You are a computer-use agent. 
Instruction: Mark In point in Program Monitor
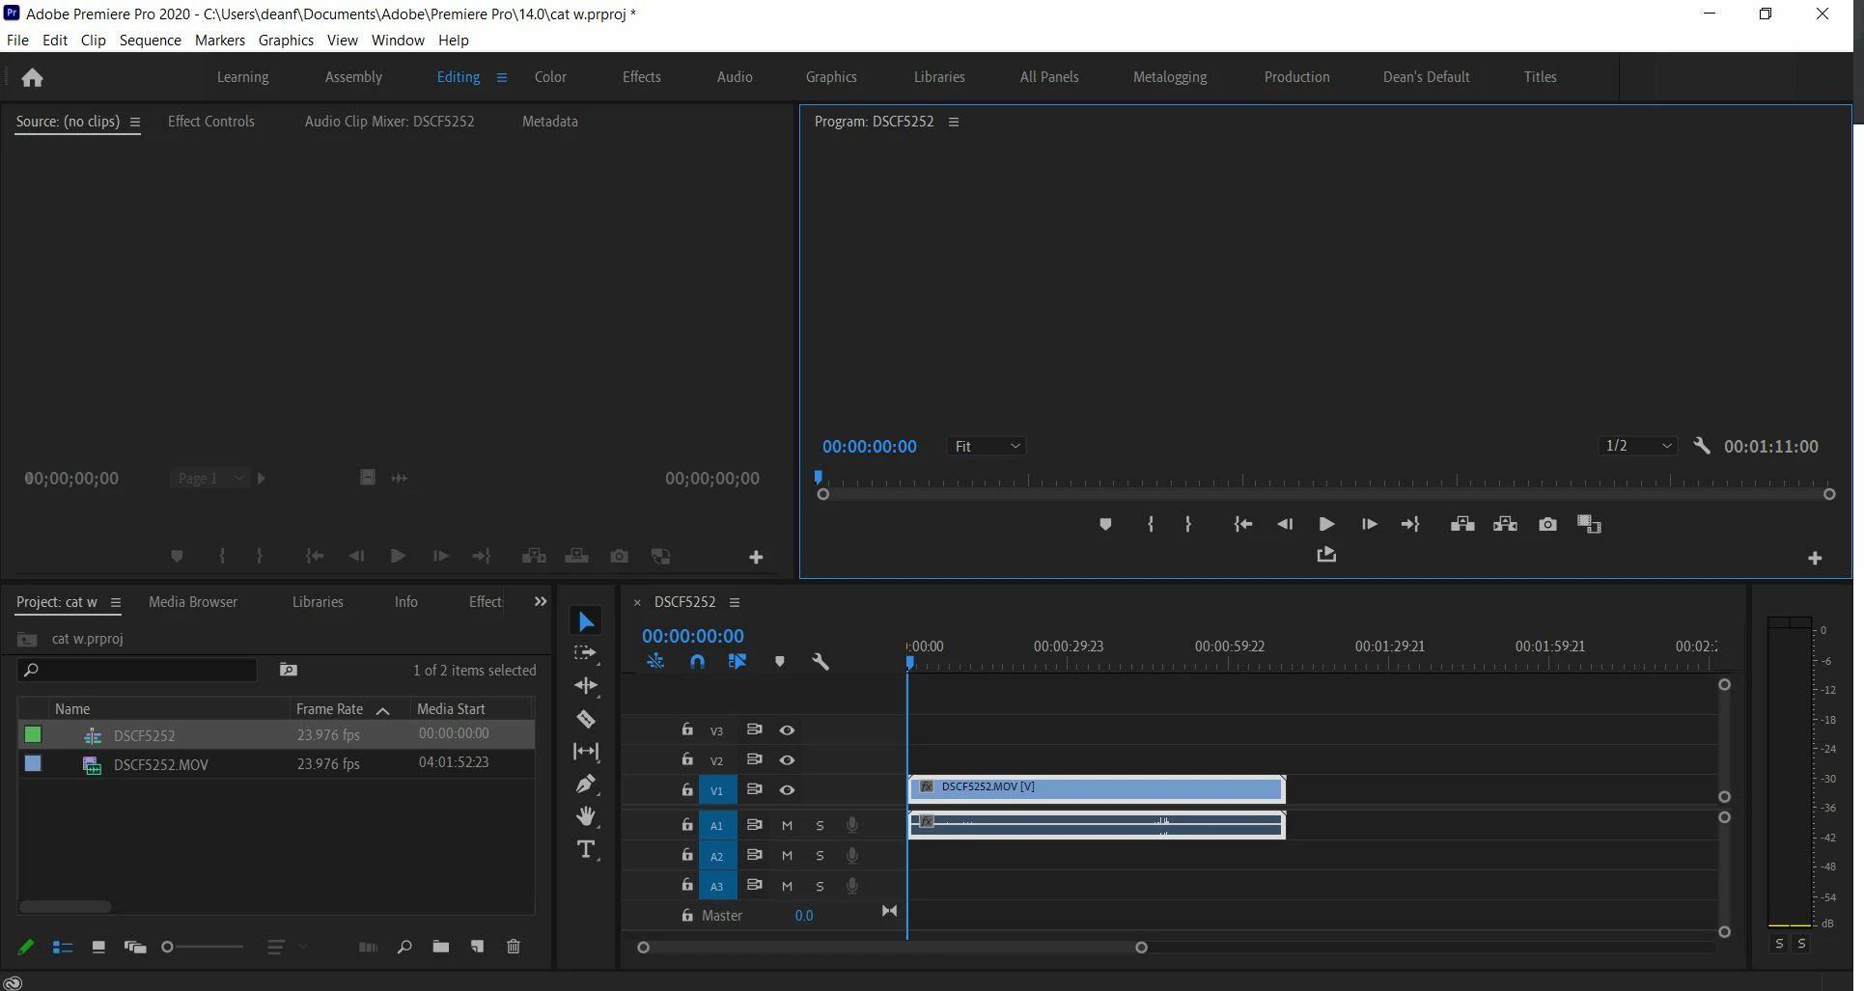1150,524
